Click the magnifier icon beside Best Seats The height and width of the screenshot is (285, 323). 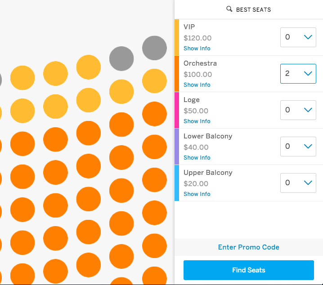tap(229, 9)
